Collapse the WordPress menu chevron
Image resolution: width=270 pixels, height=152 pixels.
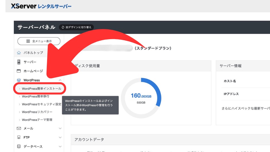[60, 80]
